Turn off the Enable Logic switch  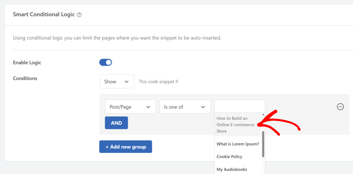click(105, 63)
